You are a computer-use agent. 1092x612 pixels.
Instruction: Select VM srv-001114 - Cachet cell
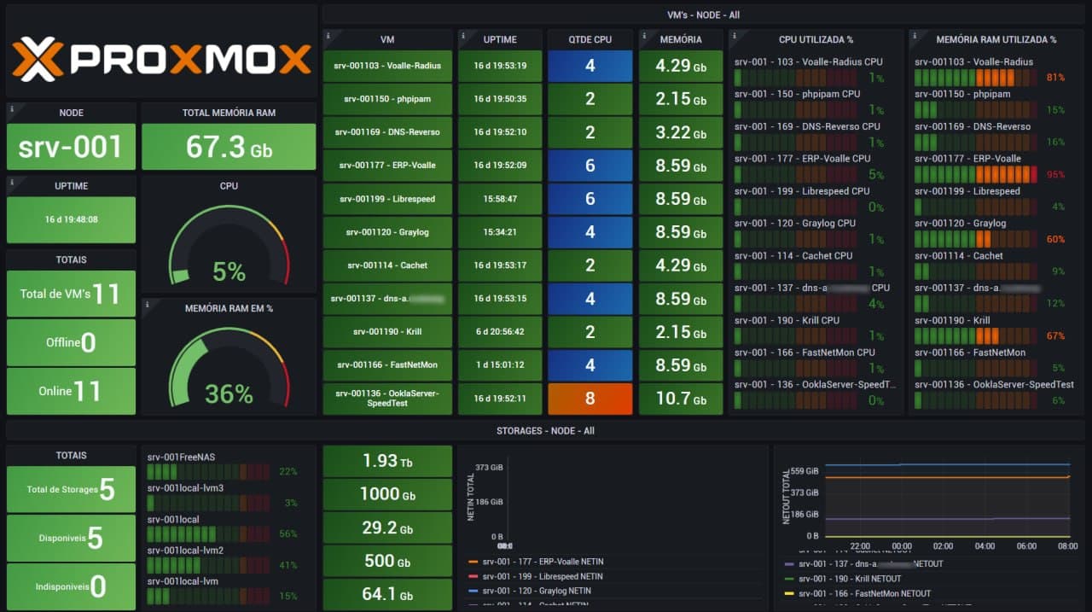coord(387,265)
